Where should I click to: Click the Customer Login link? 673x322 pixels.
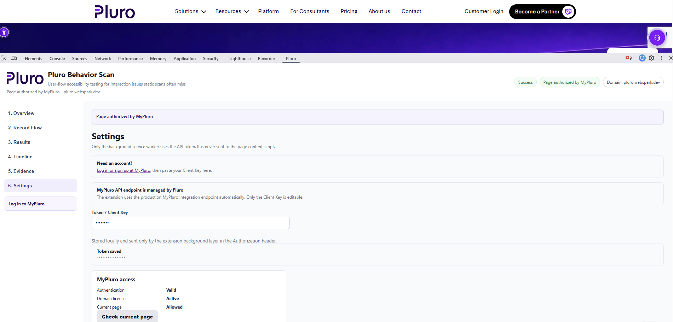[484, 11]
